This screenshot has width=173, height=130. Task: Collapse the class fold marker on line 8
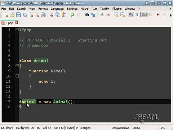click(17, 66)
